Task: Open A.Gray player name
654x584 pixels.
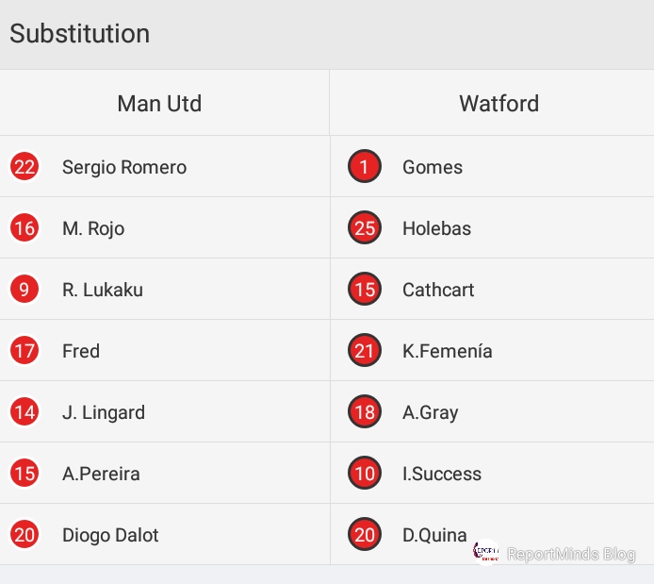Action: click(431, 412)
